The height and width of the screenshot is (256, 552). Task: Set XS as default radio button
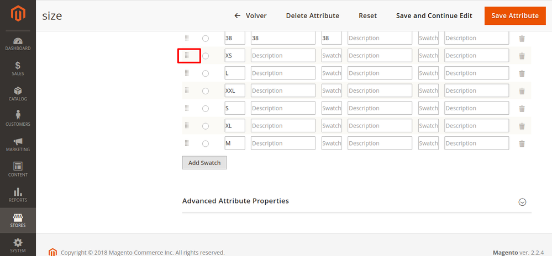coord(206,56)
